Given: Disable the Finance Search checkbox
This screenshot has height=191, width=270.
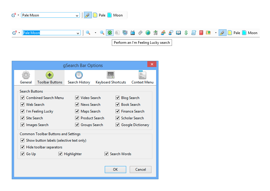Looking at the screenshot, I should click(117, 111).
